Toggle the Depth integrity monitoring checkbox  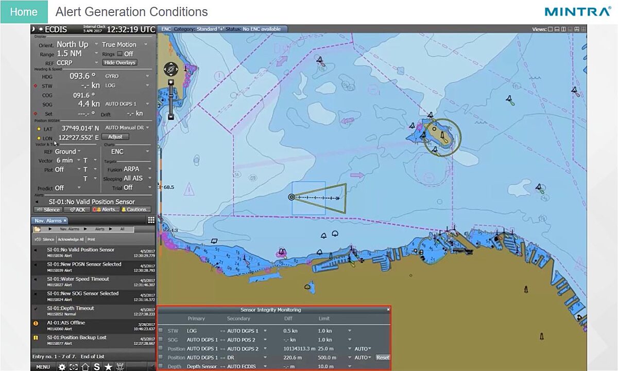[161, 366]
